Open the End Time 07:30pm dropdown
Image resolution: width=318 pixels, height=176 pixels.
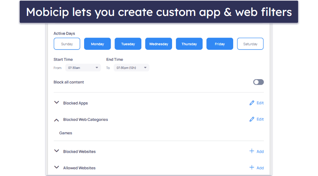pyautogui.click(x=131, y=68)
